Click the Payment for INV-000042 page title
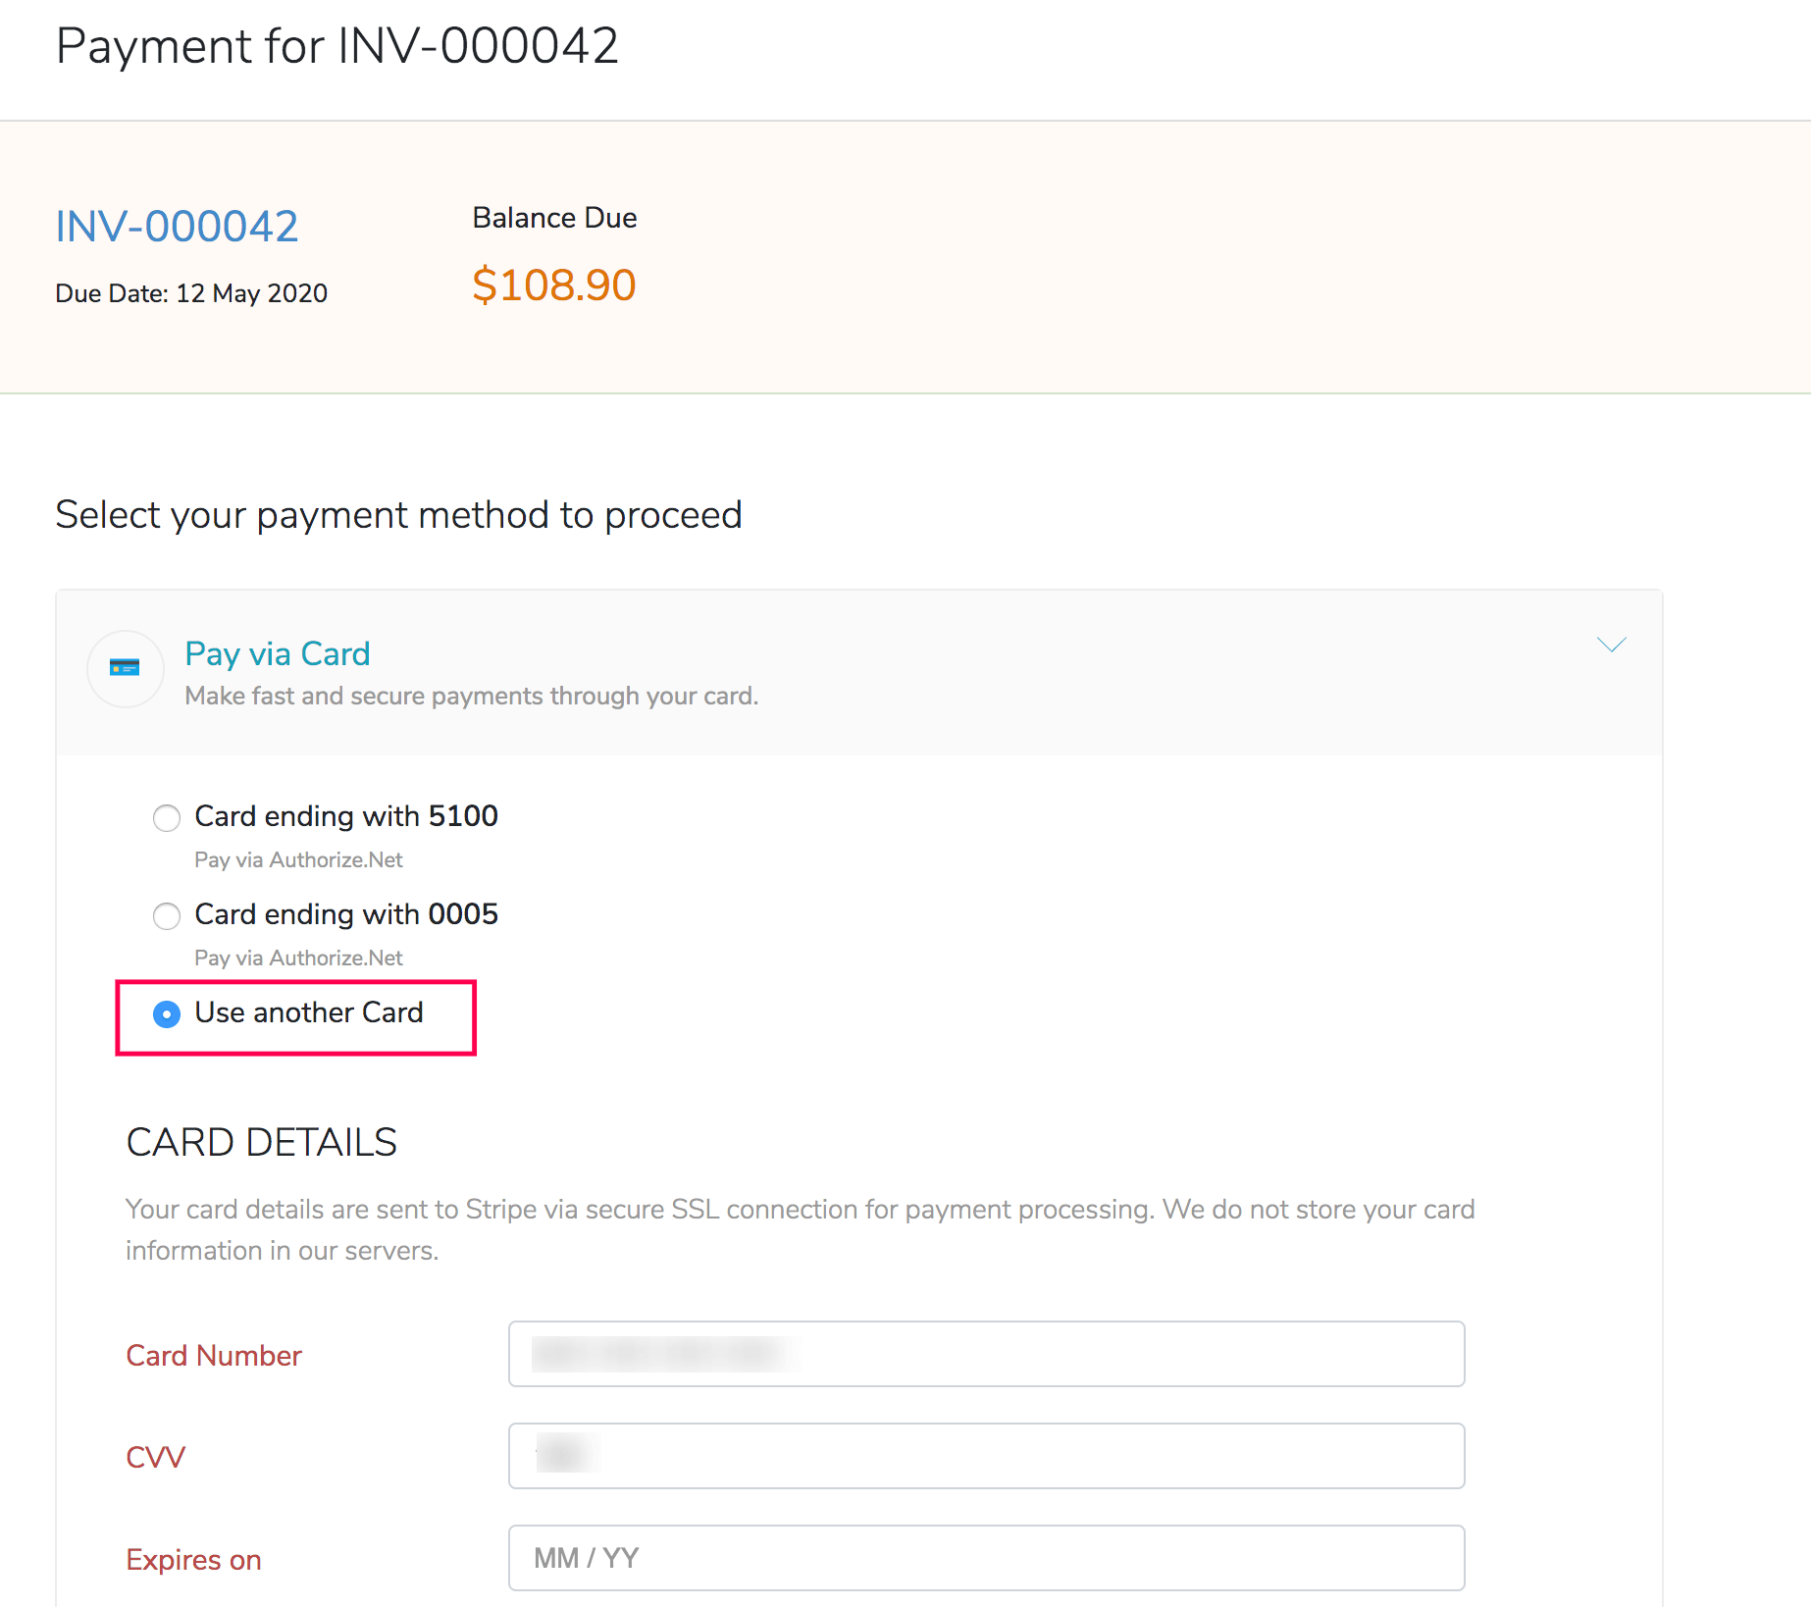Screen dimensions: 1811x1607 tap(338, 45)
